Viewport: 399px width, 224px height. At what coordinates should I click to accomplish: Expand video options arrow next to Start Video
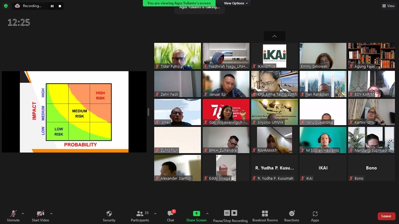[x=51, y=213]
